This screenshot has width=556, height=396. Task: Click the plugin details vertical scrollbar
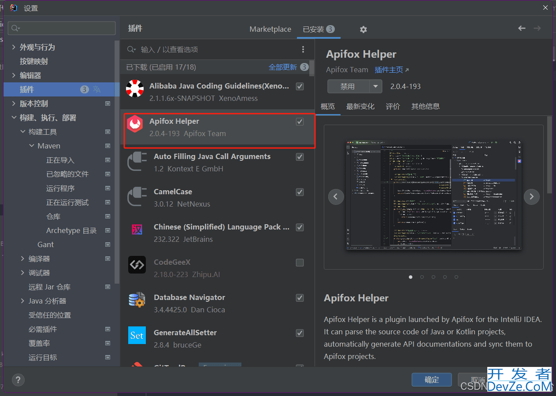(x=549, y=155)
